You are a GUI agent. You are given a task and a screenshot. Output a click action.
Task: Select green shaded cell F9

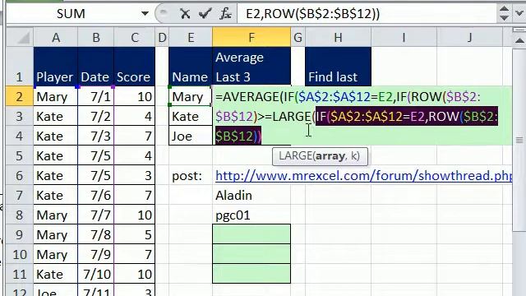pyautogui.click(x=251, y=234)
